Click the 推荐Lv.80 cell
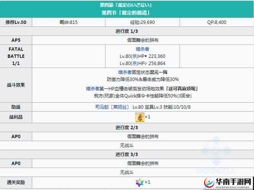This screenshot has height=190, width=254. click(16, 22)
